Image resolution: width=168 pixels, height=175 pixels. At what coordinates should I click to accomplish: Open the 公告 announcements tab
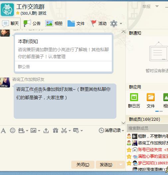[32, 23]
